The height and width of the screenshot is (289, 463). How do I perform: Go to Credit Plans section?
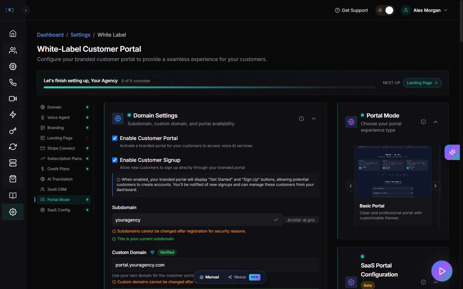pos(64,169)
